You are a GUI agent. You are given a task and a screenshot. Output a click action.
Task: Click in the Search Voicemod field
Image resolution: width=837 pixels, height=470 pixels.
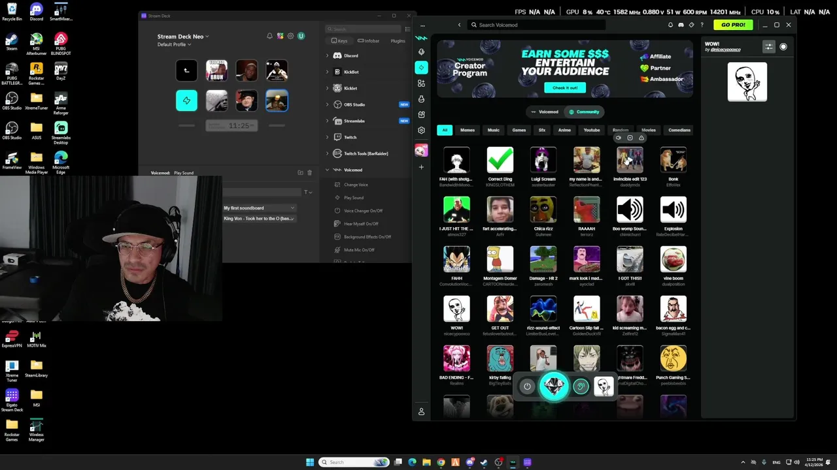pyautogui.click(x=536, y=25)
